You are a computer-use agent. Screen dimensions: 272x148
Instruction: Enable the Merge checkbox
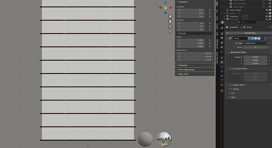click(x=232, y=89)
